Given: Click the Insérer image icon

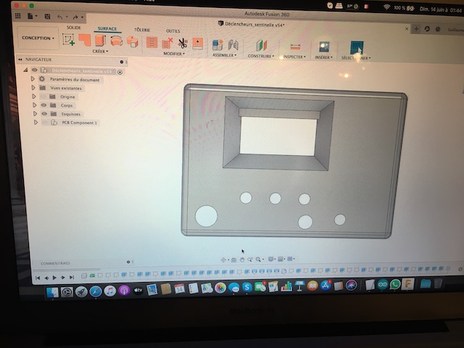Looking at the screenshot, I should point(324,46).
